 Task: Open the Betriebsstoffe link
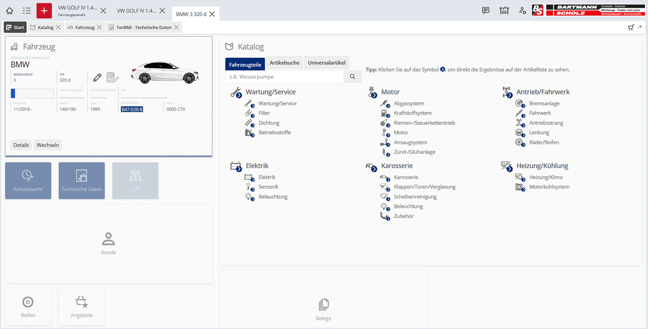click(275, 132)
